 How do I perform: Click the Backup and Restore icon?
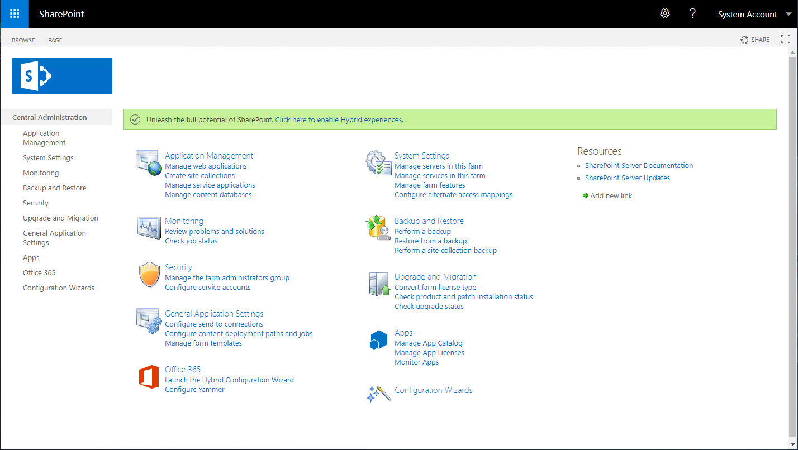[x=378, y=228]
